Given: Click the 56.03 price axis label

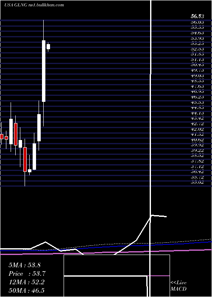Looking at the screenshot, I should coord(197,22).
